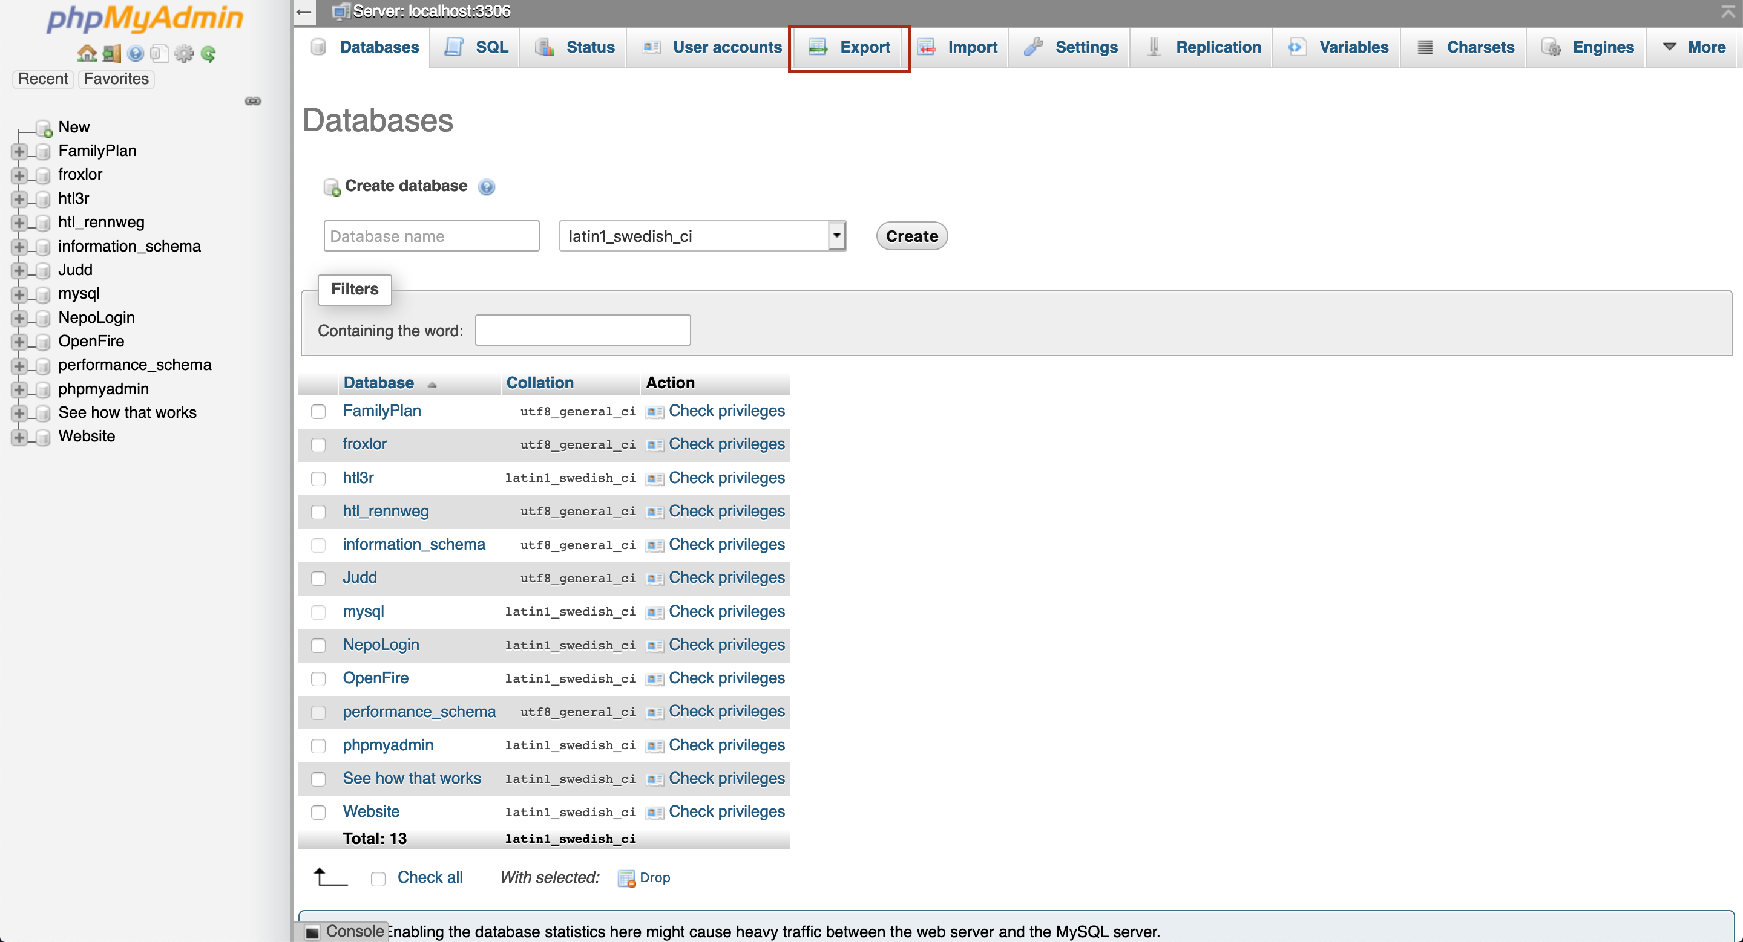Viewport: 1743px width, 942px height.
Task: Collapse the top bar with the up chevron
Action: coord(1727,11)
